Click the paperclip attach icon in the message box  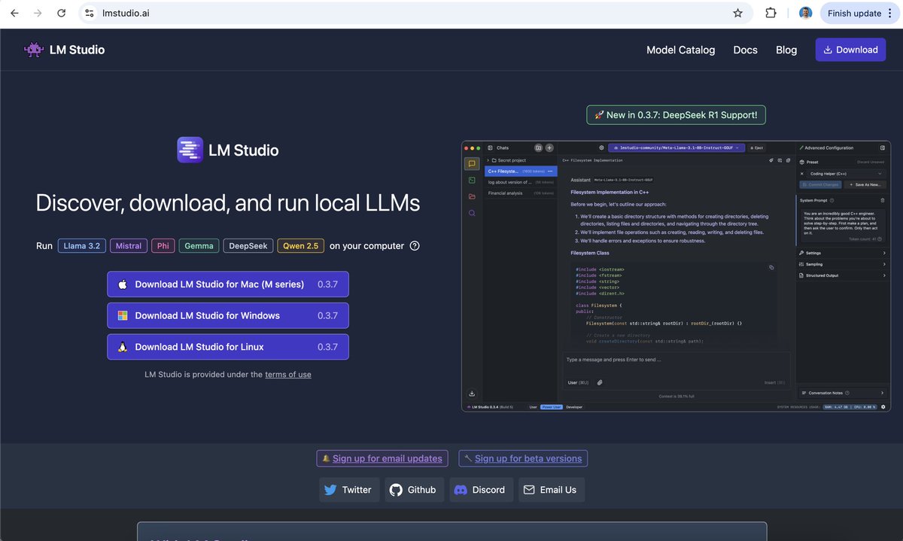(x=600, y=382)
